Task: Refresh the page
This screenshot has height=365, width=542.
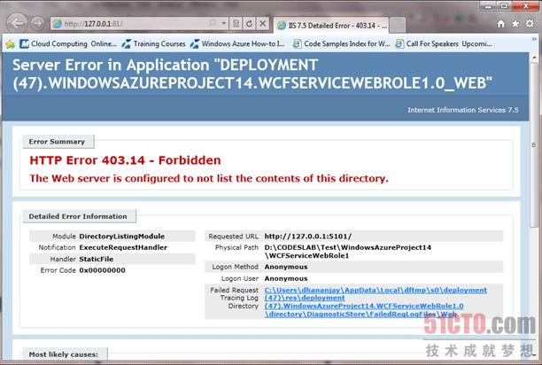Action: point(249,24)
